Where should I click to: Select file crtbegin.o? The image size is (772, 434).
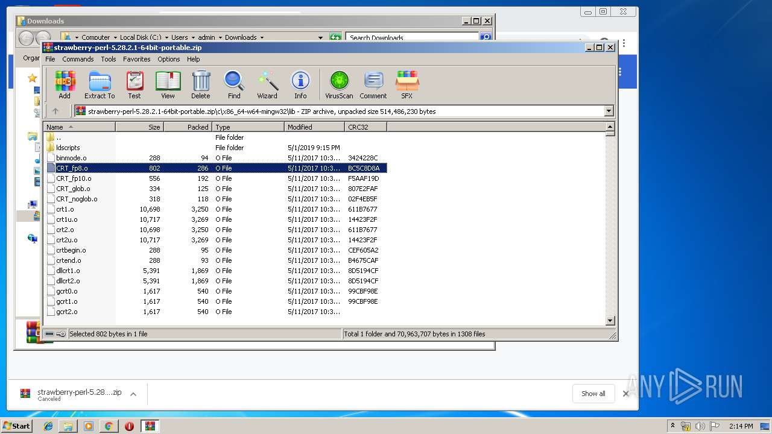pos(215,250)
